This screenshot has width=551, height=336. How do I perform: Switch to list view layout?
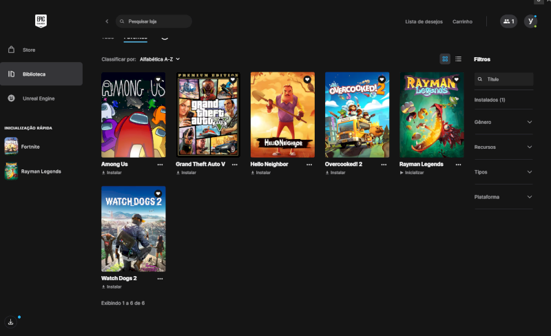458,59
